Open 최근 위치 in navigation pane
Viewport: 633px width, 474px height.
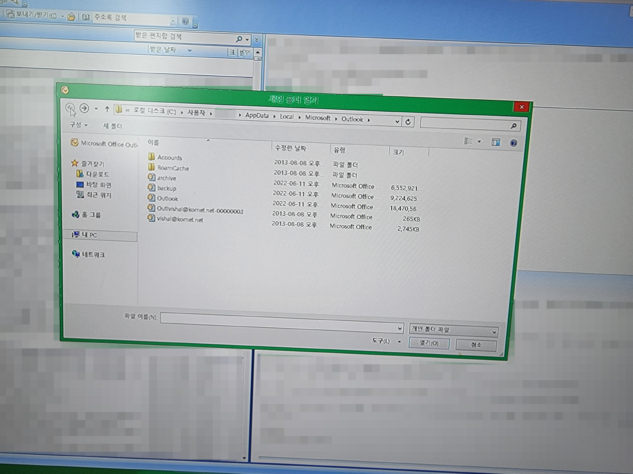point(94,195)
